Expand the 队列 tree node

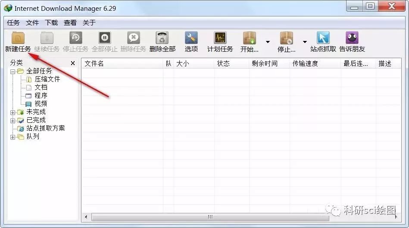(x=12, y=137)
